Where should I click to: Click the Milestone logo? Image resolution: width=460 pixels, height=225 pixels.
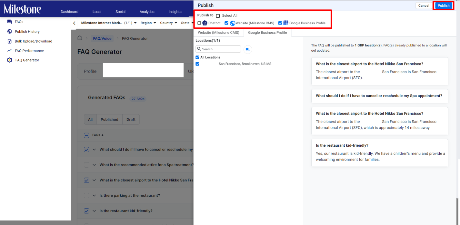(23, 9)
